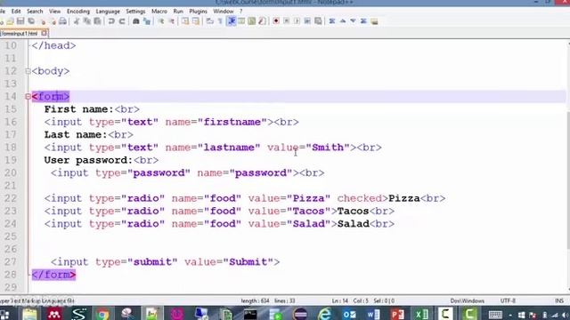Click 'checked' attribute on line 22
570x320 pixels.
(x=359, y=198)
